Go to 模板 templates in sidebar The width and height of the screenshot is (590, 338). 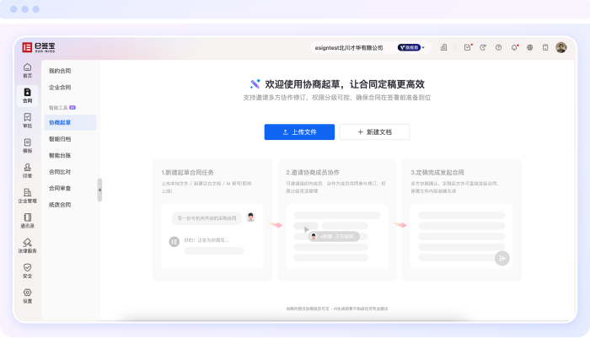(x=28, y=145)
